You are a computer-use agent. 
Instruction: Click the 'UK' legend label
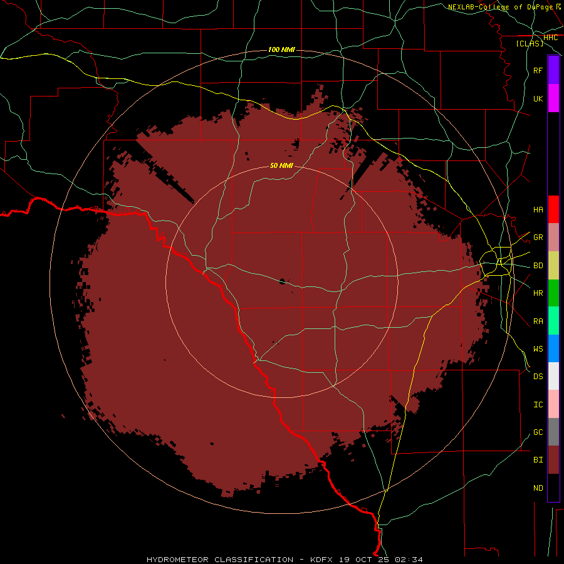click(538, 98)
